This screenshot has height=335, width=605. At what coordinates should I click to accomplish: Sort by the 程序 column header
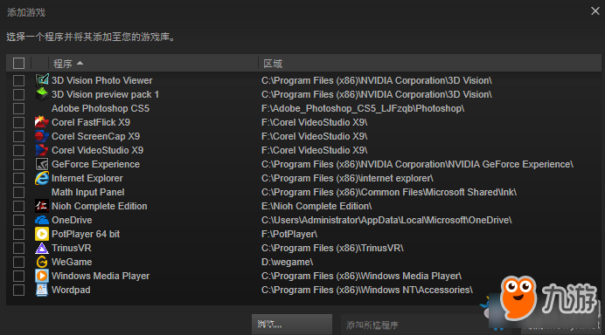pyautogui.click(x=153, y=63)
